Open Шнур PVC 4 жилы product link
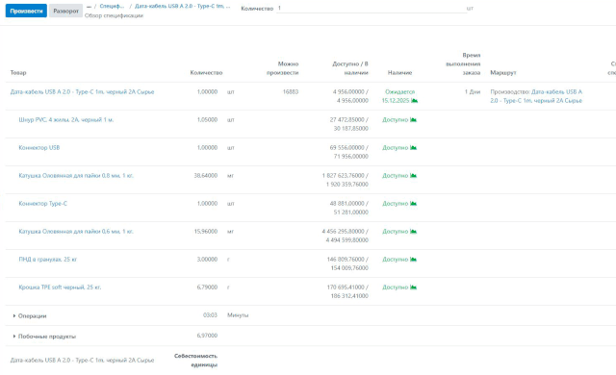The width and height of the screenshot is (616, 375). point(66,119)
